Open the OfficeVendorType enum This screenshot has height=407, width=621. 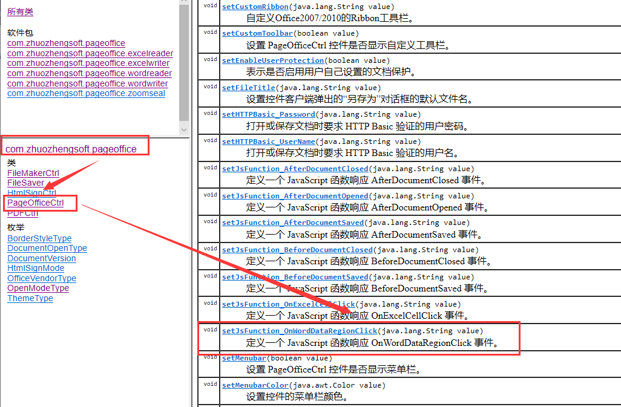pyautogui.click(x=42, y=278)
